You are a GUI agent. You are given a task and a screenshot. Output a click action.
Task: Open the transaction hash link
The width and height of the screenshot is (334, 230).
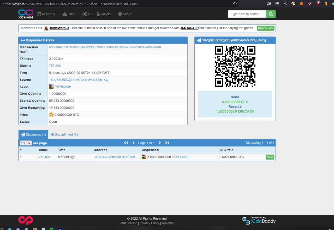(x=105, y=47)
